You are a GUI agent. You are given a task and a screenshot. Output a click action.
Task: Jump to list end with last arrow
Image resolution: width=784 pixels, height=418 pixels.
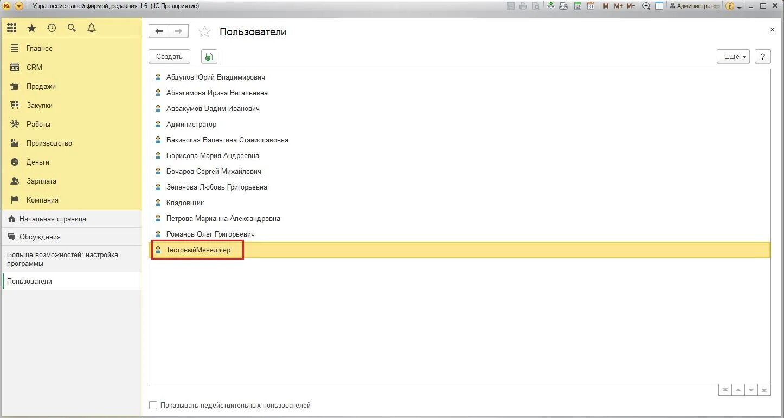click(764, 390)
